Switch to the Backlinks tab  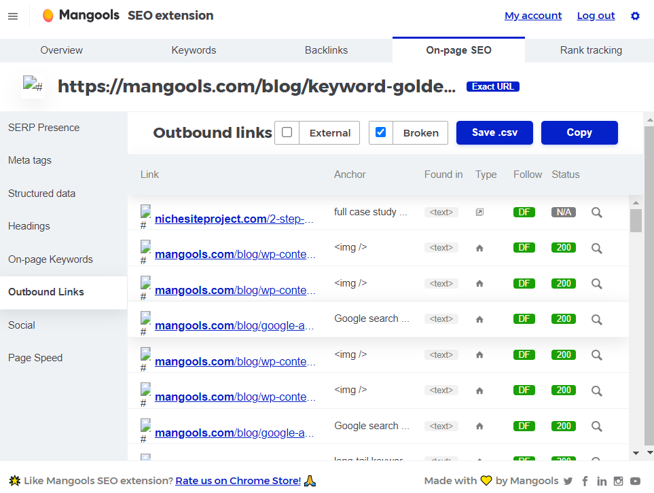(x=326, y=50)
